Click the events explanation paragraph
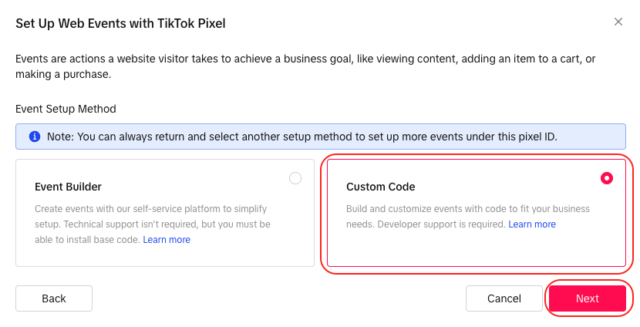 [305, 66]
